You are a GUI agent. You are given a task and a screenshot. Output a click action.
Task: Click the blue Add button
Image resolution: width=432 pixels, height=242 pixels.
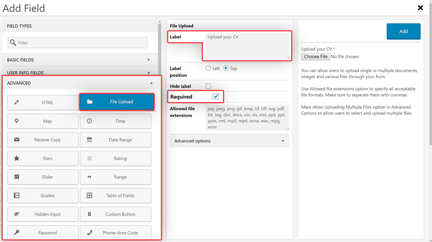[403, 31]
